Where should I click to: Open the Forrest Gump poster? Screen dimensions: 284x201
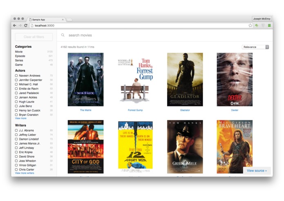tap(135, 79)
